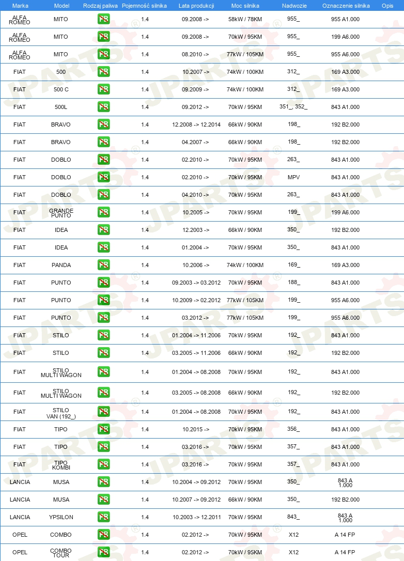Click the 955 A1.000 engine code cell
This screenshot has height=561, width=404.
[x=345, y=19]
